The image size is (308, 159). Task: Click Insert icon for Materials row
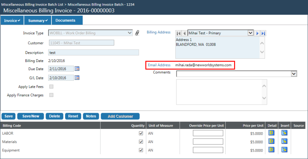coord(284,141)
